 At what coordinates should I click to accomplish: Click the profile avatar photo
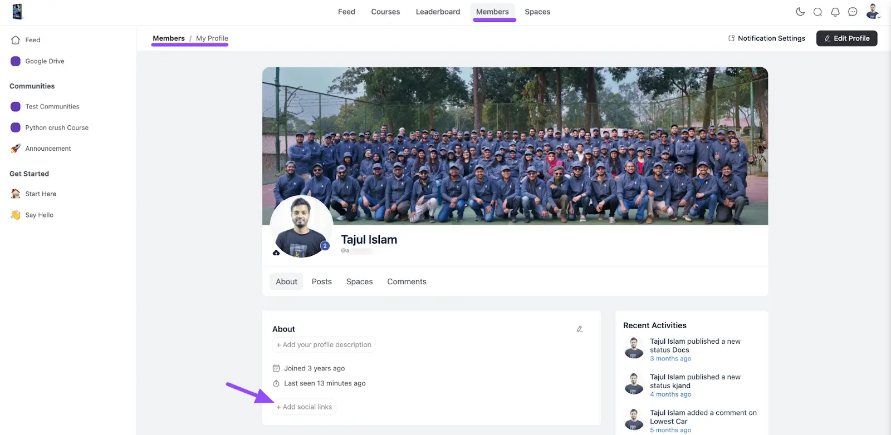pyautogui.click(x=301, y=226)
